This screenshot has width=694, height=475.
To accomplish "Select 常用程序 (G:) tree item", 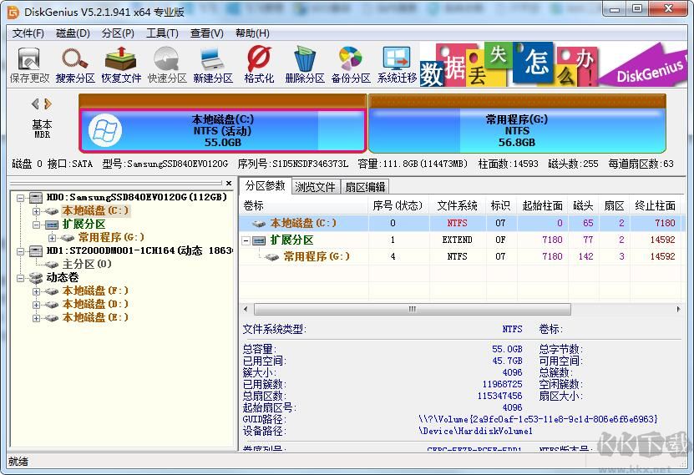I will [111, 237].
